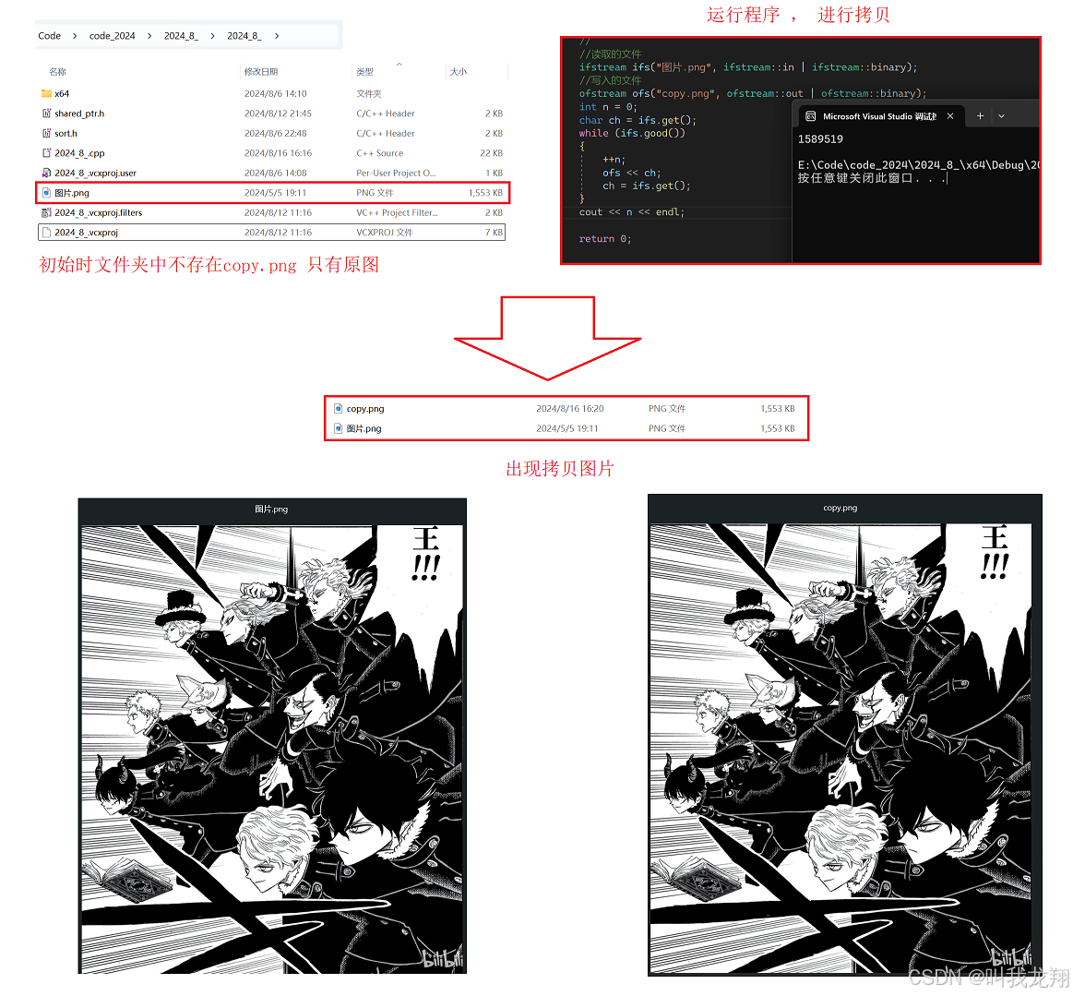
Task: Sort by the 名称 column header
Action: [57, 72]
